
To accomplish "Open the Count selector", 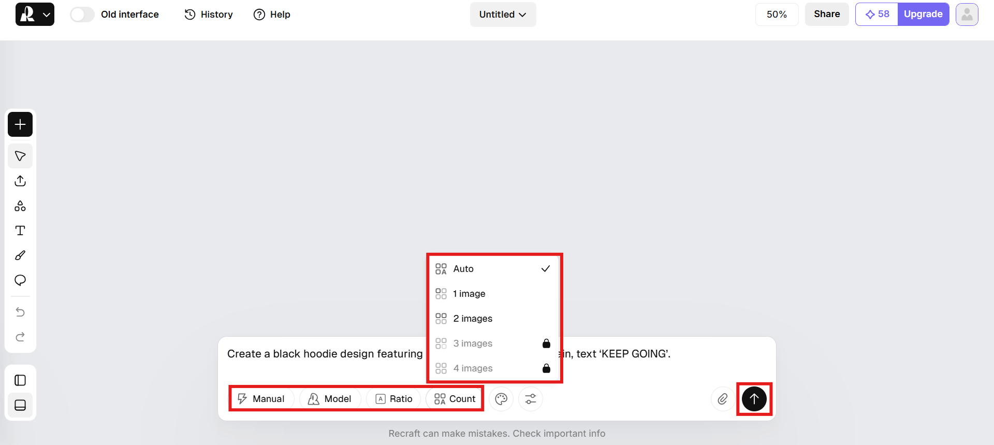I will pyautogui.click(x=455, y=399).
